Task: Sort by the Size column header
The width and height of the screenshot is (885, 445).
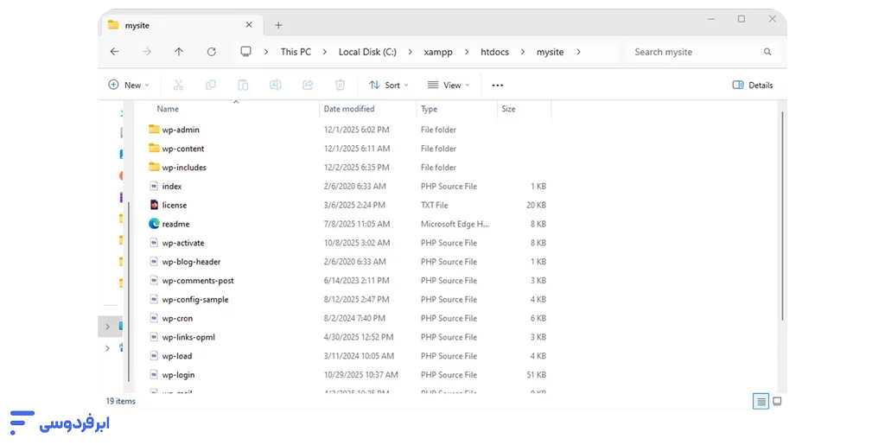Action: [x=508, y=109]
